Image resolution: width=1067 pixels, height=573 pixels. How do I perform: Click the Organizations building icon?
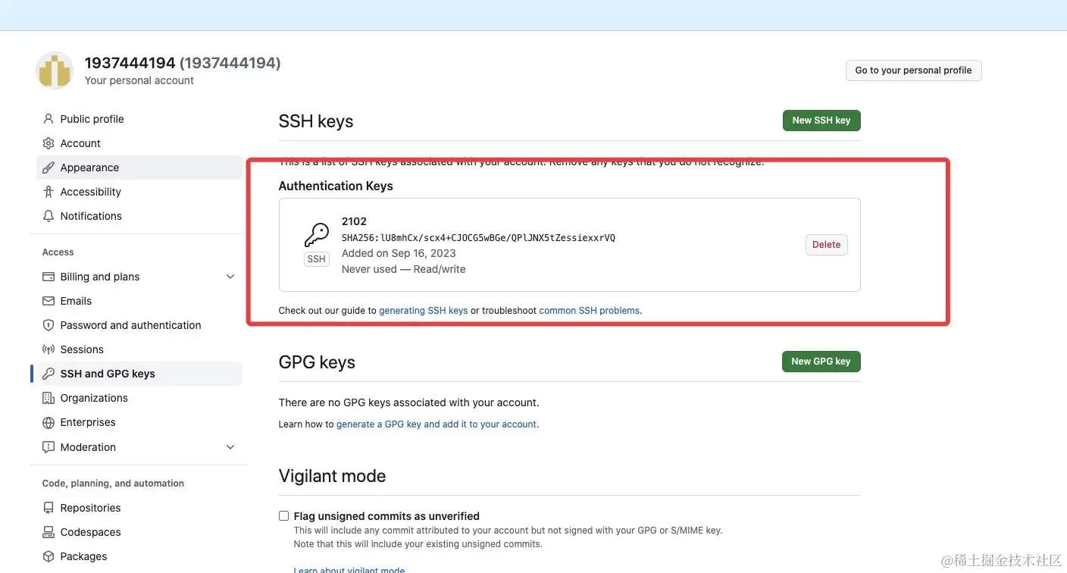point(48,398)
